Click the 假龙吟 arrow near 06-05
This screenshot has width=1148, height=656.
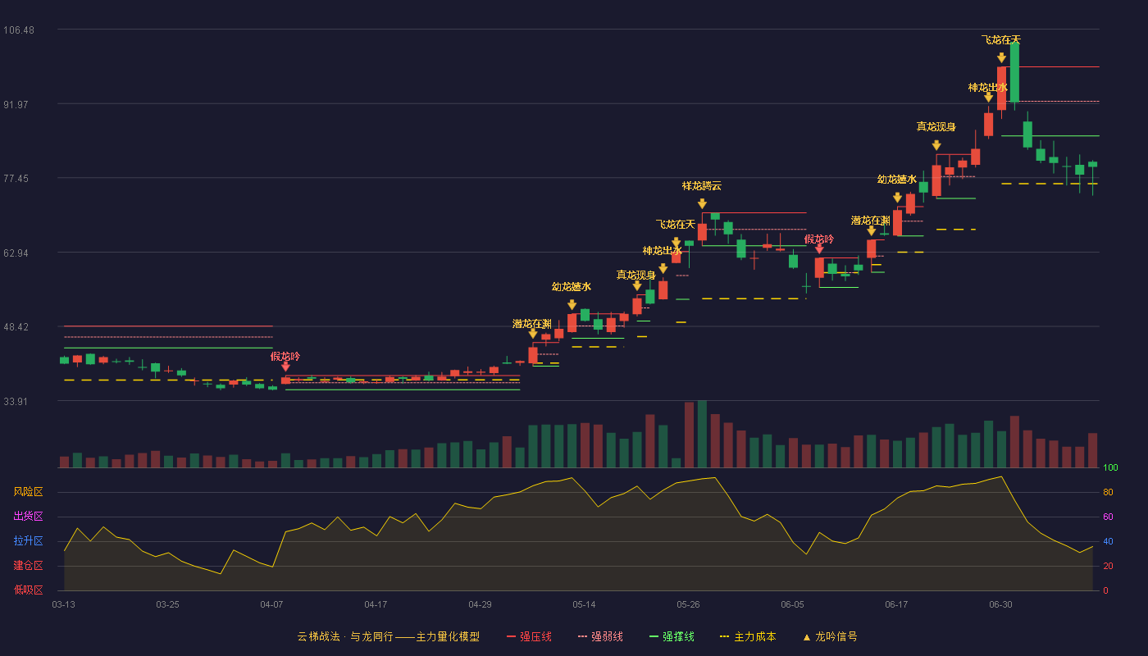[819, 248]
